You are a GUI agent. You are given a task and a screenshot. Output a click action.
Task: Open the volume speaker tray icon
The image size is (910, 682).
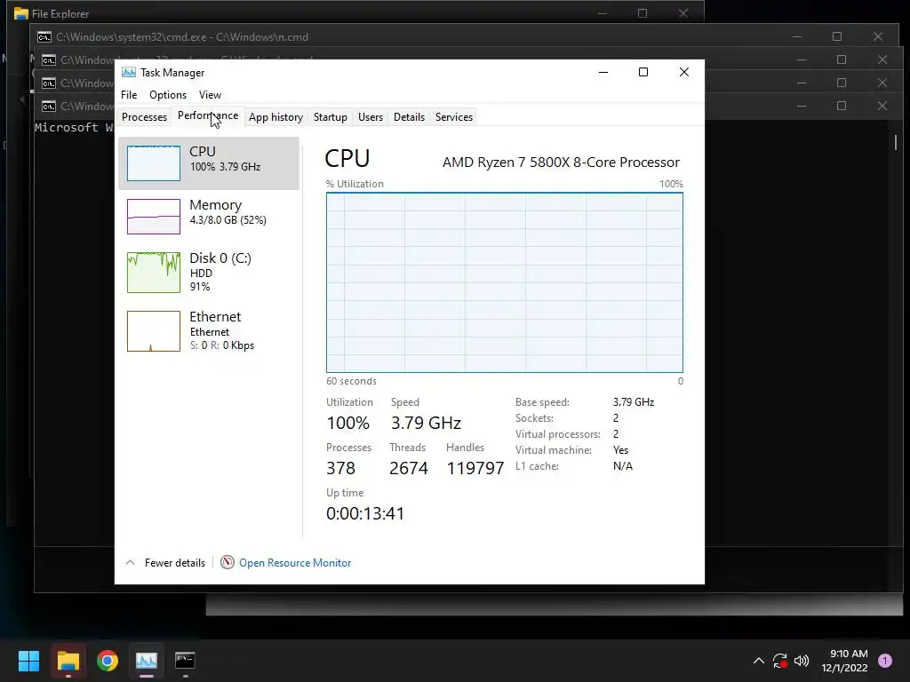[x=802, y=661]
